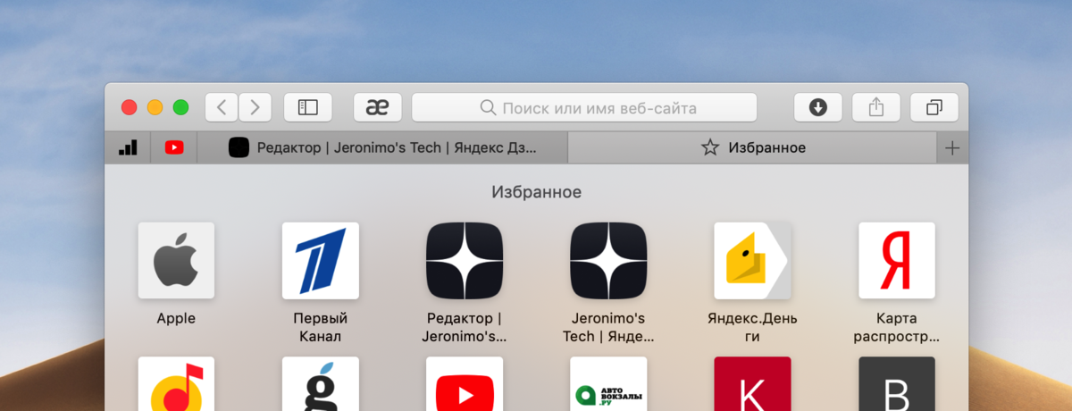The width and height of the screenshot is (1072, 411).
Task: Click the Первый Канал label
Action: point(320,327)
